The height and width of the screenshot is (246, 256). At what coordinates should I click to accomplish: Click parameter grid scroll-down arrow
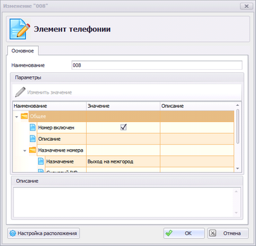point(238,169)
